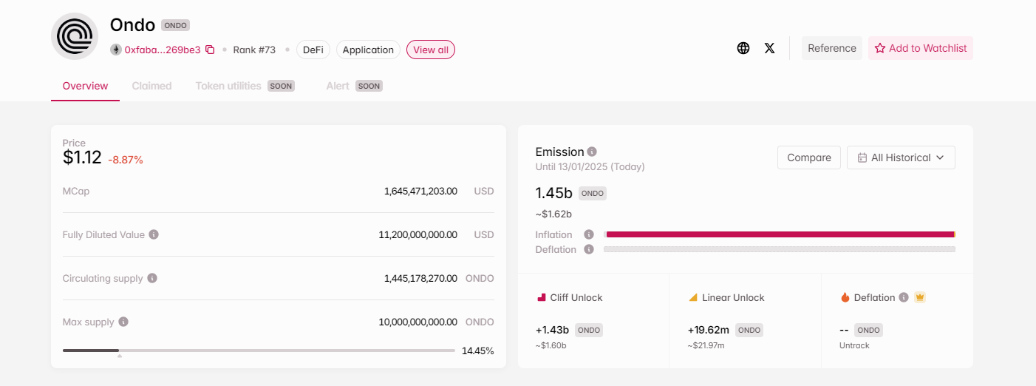Image resolution: width=1036 pixels, height=386 pixels.
Task: Click the gray Deflation emission bar
Action: point(780,249)
